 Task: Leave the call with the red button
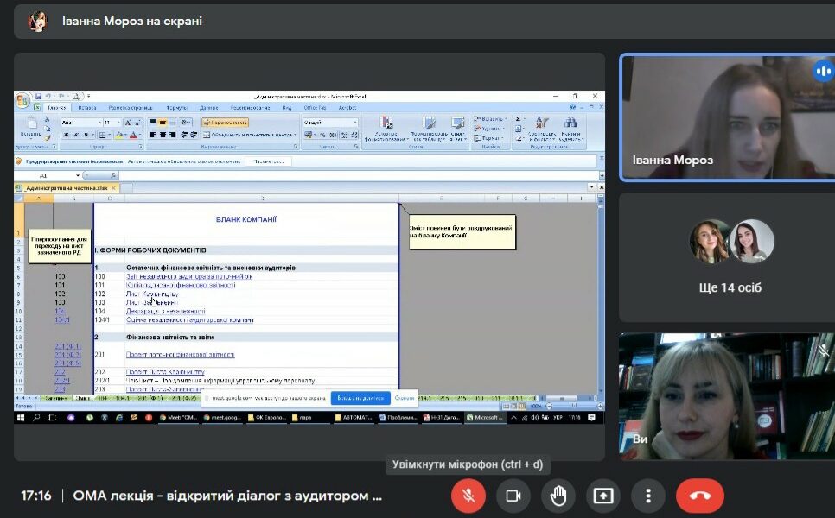coord(700,496)
